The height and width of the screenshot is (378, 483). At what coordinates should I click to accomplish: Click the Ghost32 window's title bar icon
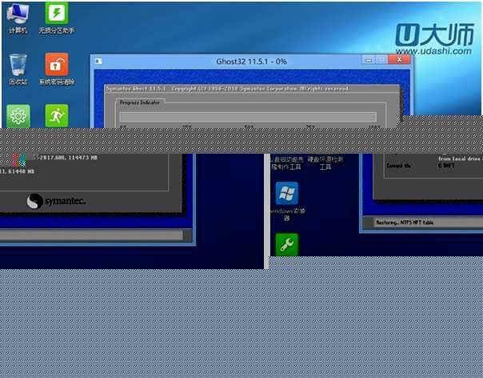point(99,61)
